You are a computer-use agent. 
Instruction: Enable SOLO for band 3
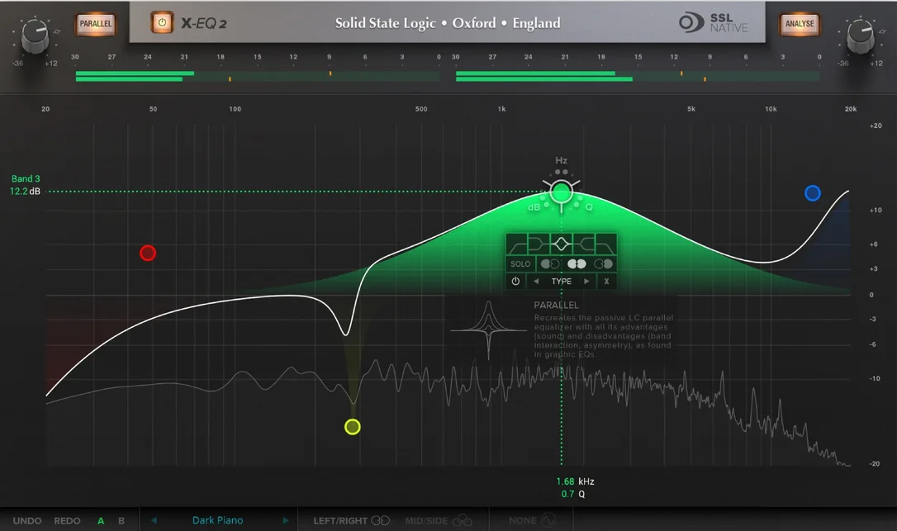[520, 263]
